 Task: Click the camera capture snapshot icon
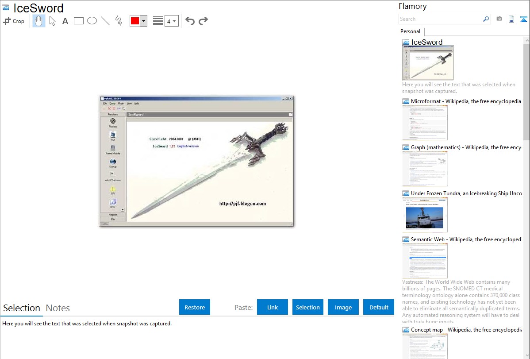coord(499,19)
